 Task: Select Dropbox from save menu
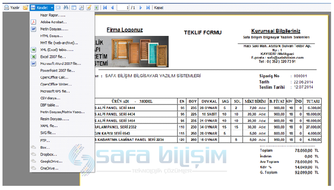pyautogui.click(x=48, y=154)
